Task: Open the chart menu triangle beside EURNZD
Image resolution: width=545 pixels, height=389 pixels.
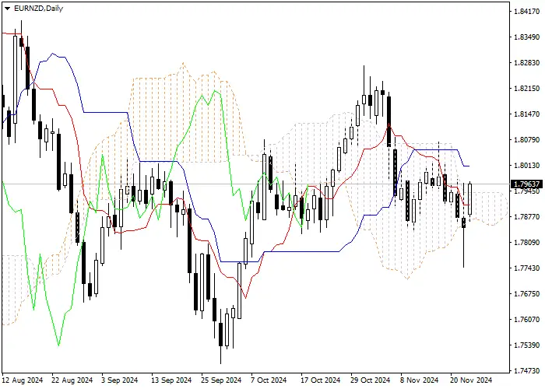Action: [x=7, y=9]
